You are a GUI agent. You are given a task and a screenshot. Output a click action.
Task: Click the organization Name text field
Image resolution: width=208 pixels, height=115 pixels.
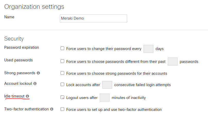(x=93, y=18)
